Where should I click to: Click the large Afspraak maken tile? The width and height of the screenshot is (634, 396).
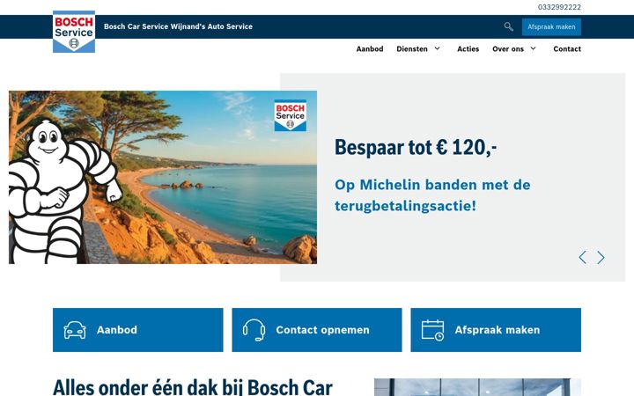click(496, 330)
